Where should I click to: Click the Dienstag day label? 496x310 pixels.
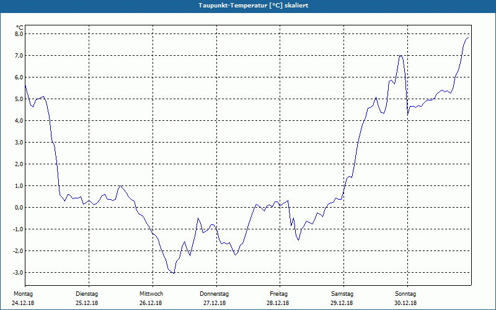tap(87, 294)
